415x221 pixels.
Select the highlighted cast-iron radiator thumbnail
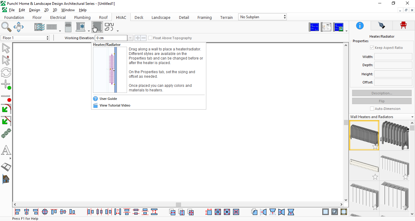364,135
